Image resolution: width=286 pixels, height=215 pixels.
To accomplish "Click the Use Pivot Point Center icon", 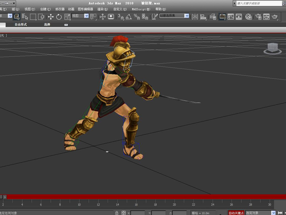I will (x=93, y=17).
